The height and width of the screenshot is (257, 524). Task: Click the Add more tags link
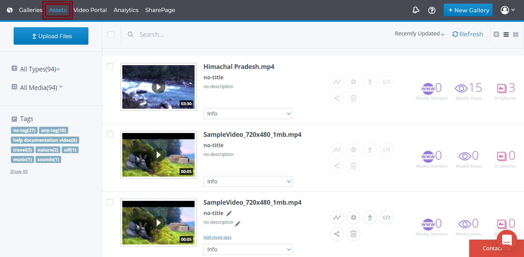[x=217, y=237]
